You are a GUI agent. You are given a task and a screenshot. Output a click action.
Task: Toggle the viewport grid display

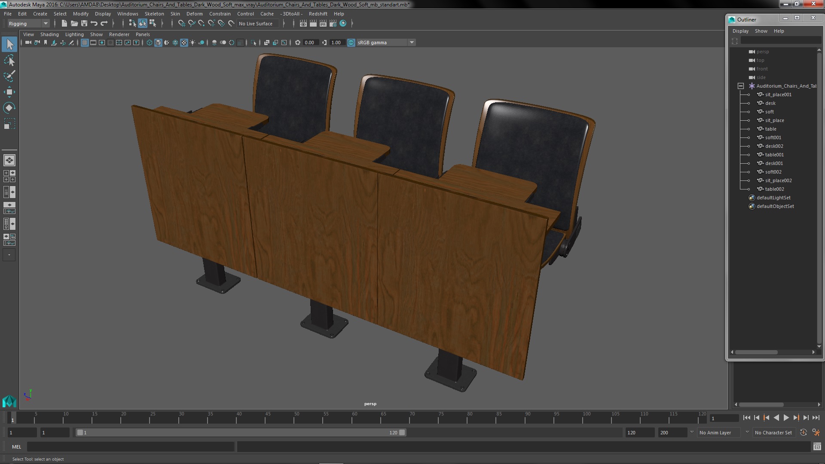pyautogui.click(x=85, y=43)
